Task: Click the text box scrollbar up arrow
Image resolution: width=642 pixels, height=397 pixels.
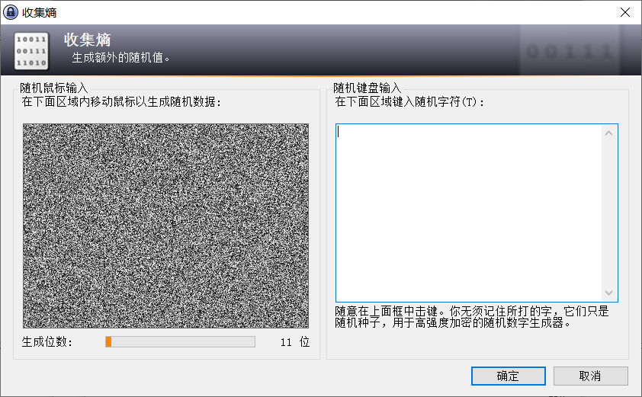Action: coord(608,133)
